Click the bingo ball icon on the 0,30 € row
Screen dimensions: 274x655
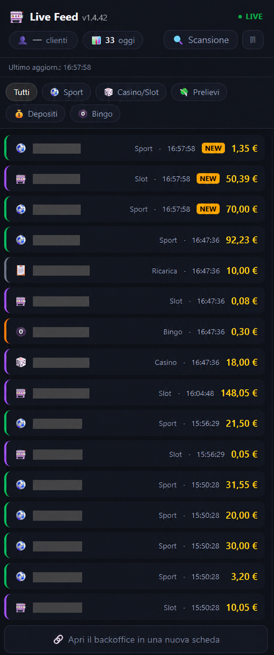click(21, 332)
